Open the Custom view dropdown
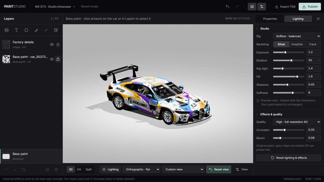The image size is (324, 182). [x=183, y=169]
